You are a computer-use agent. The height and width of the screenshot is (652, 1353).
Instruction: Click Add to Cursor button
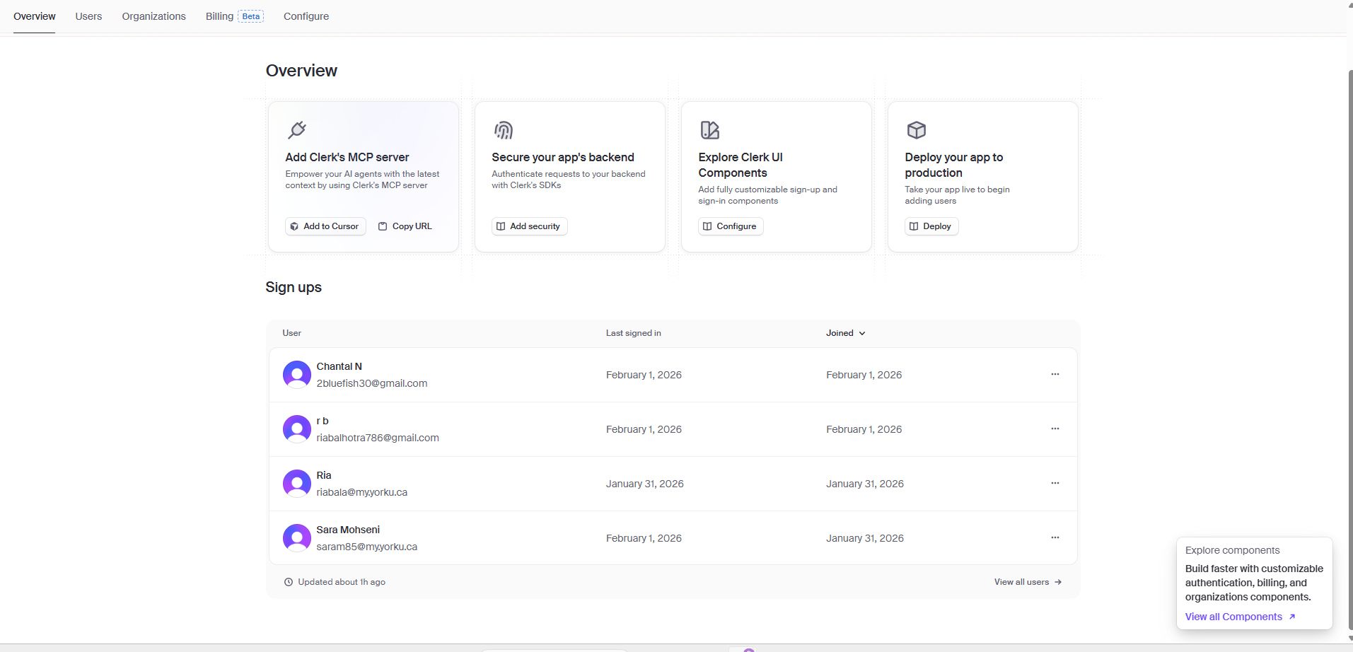point(325,226)
